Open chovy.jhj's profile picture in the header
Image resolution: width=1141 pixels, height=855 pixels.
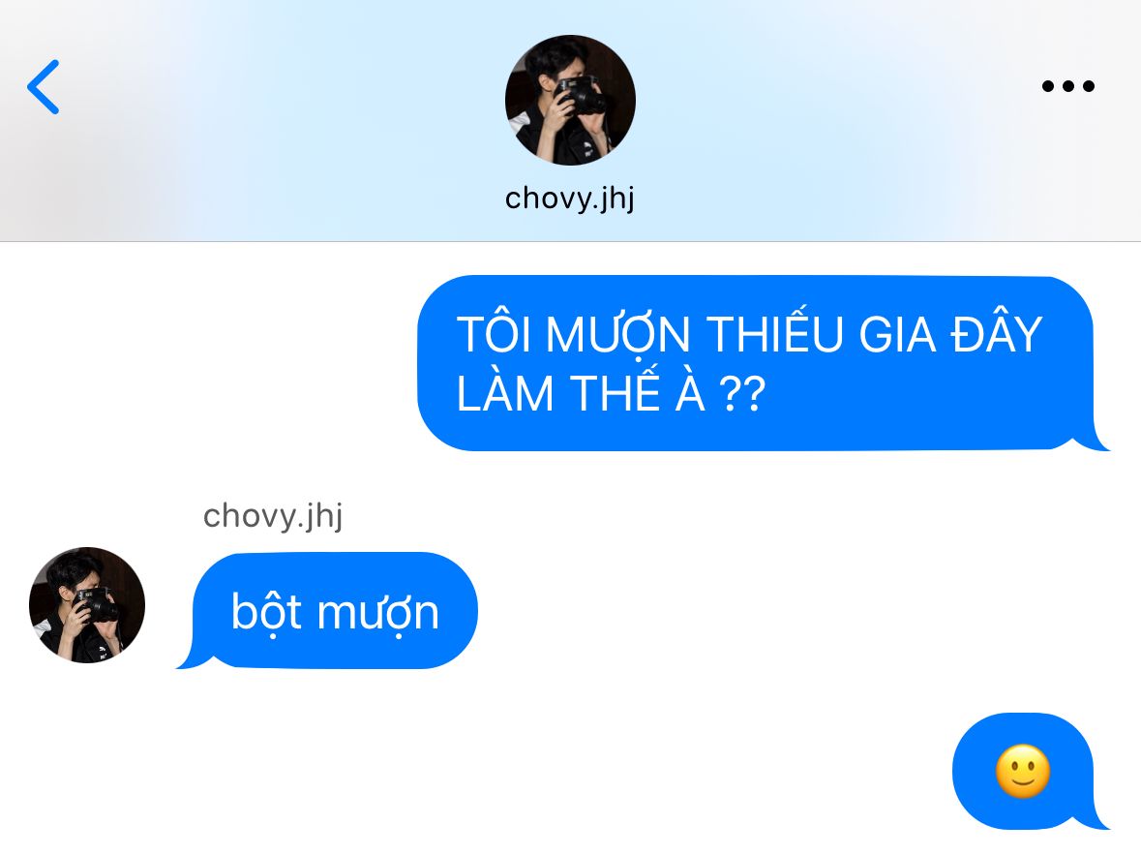tap(570, 100)
